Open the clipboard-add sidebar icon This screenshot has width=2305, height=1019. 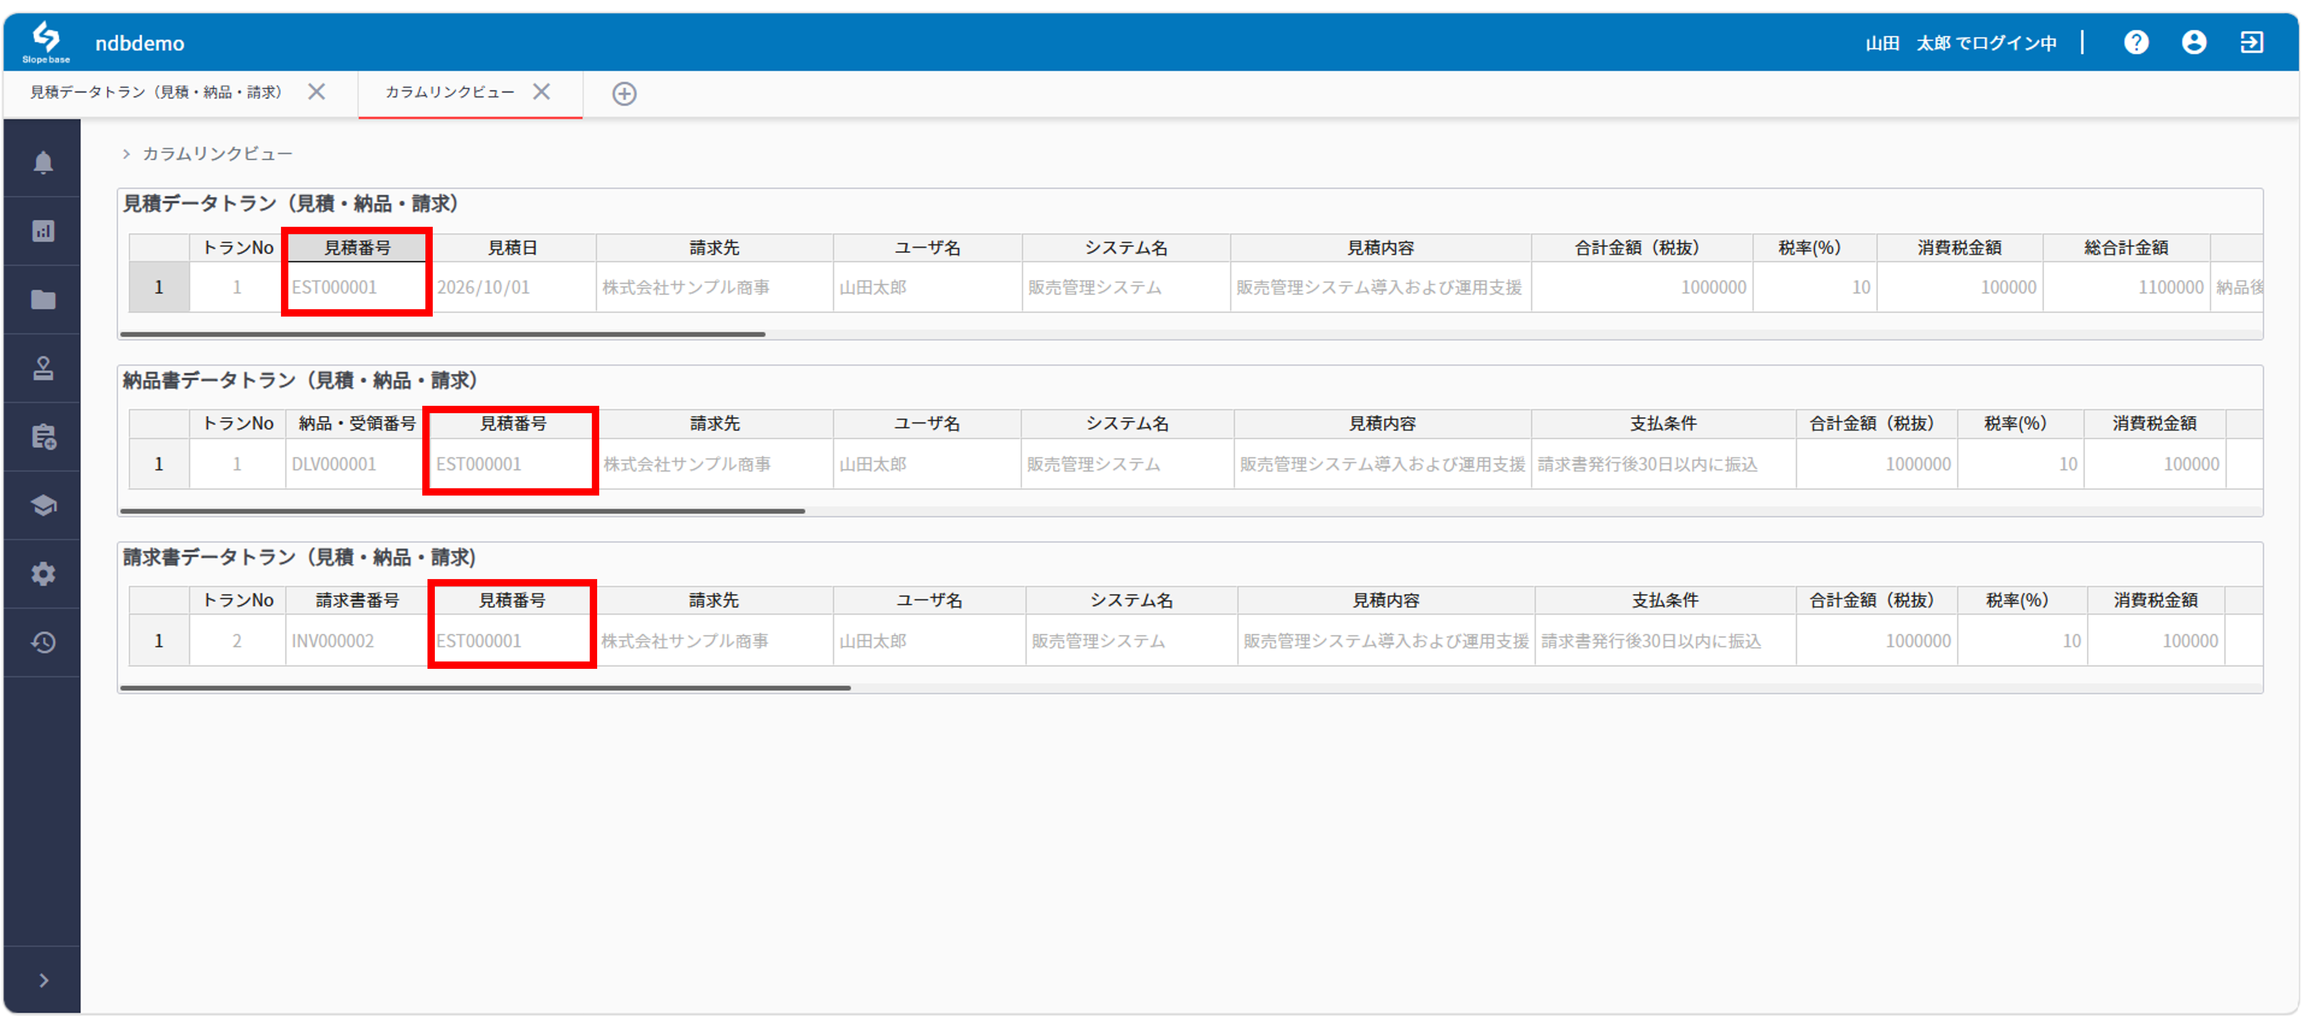click(x=43, y=436)
